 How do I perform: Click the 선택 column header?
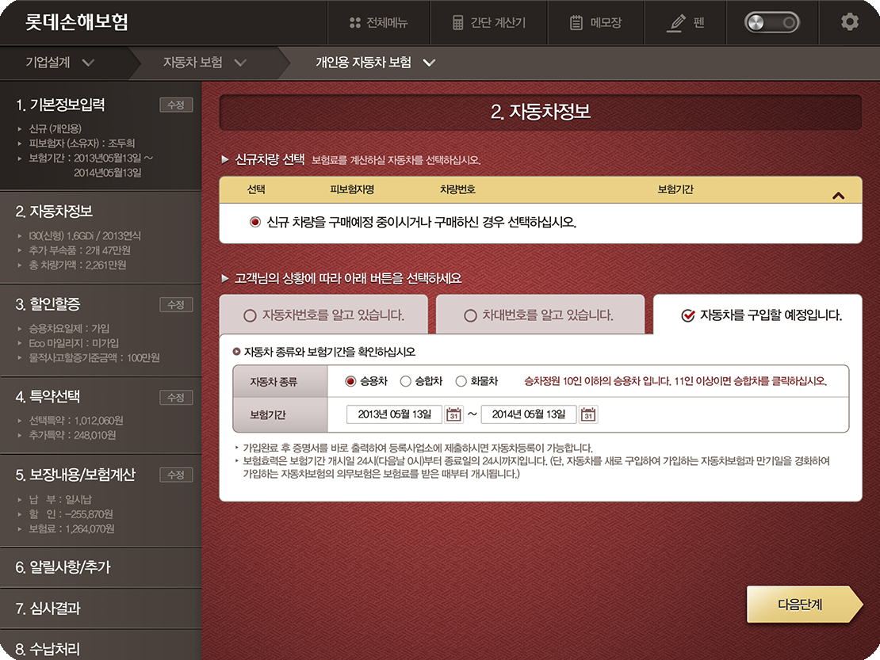coord(256,189)
